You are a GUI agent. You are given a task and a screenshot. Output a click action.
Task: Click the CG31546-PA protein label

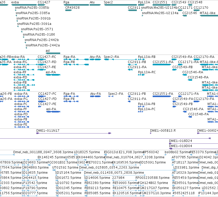[x=193, y=109]
